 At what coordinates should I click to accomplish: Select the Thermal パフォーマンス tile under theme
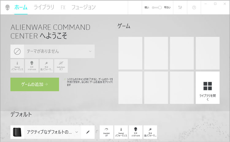point(17,66)
